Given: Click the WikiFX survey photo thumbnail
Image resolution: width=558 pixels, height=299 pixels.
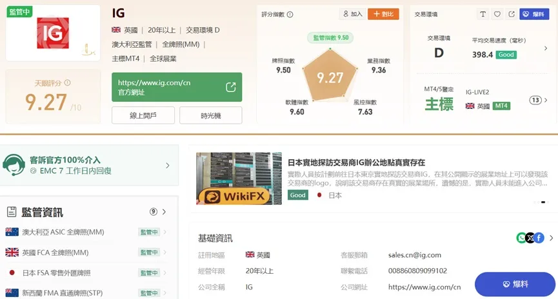Looking at the screenshot, I should 239,178.
